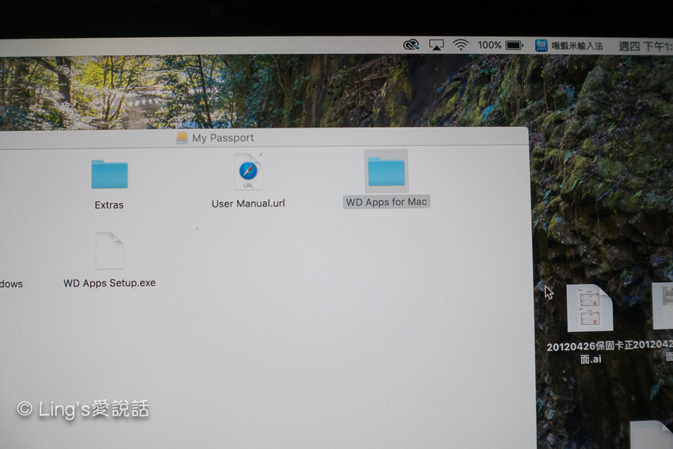
Task: Click the battery status icon
Action: tap(514, 45)
